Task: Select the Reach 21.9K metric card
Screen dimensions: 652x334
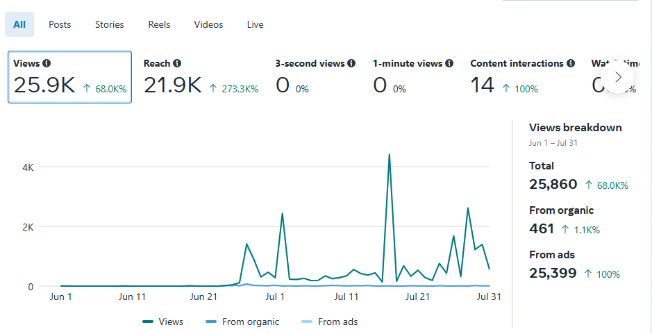Action: click(x=200, y=77)
